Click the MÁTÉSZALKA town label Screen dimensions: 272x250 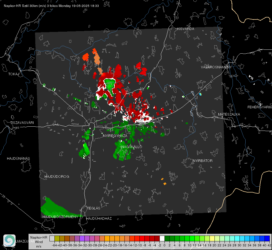click(x=229, y=114)
